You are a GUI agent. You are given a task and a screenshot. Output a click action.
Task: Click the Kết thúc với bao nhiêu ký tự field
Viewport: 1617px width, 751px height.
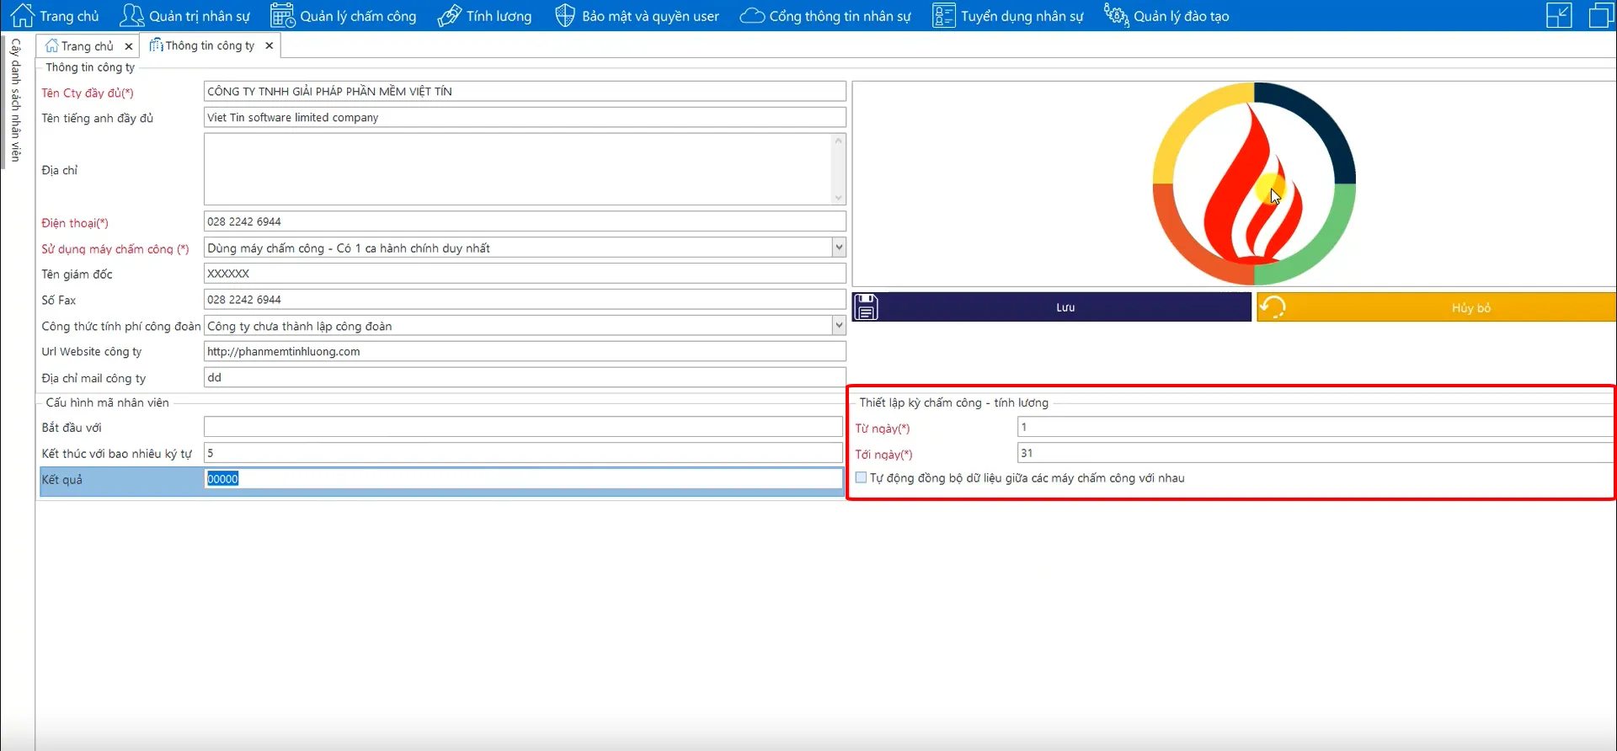click(x=523, y=453)
